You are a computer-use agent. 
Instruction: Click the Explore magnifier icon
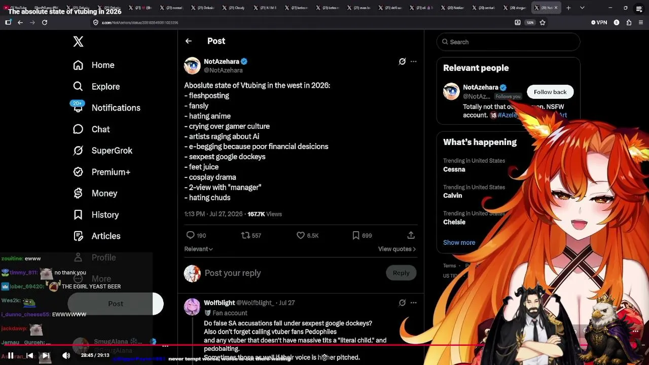point(78,87)
